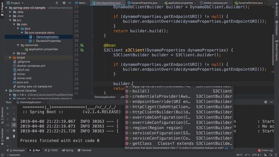Hide the Project panel with the minus icon
279x157 pixels.
pos(70,3)
